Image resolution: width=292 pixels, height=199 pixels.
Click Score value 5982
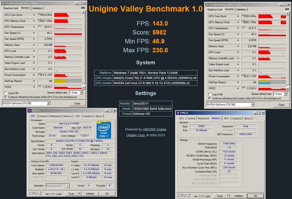pos(159,32)
